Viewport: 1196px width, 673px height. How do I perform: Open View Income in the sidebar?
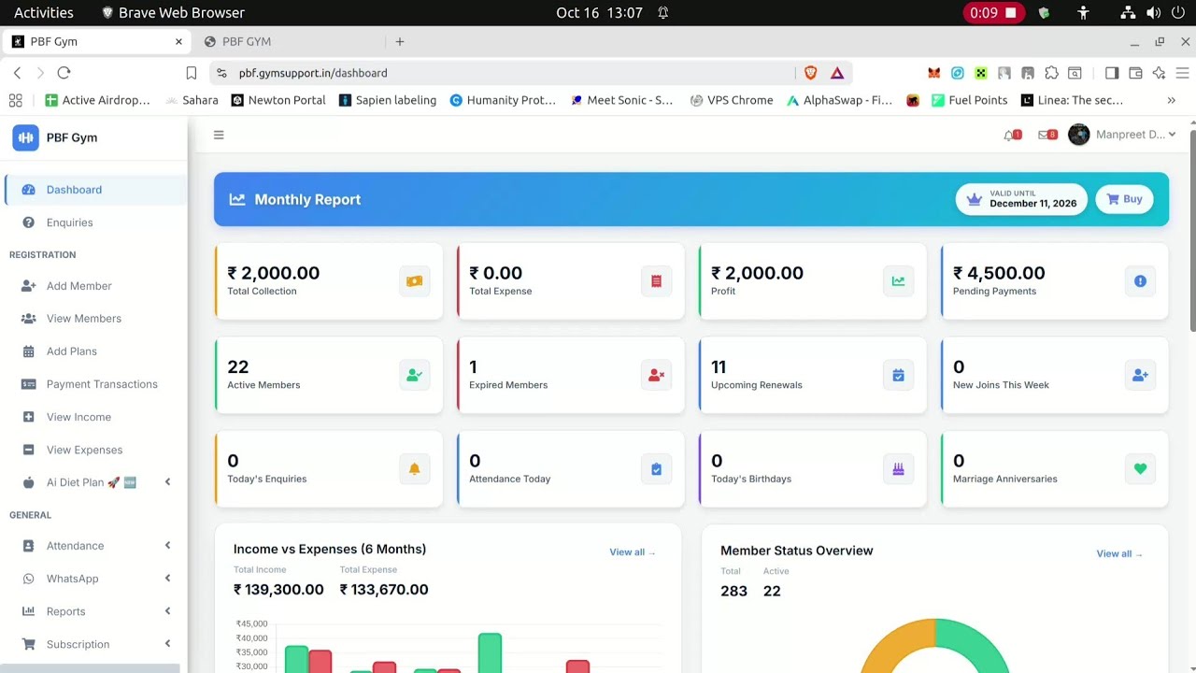pos(95,417)
